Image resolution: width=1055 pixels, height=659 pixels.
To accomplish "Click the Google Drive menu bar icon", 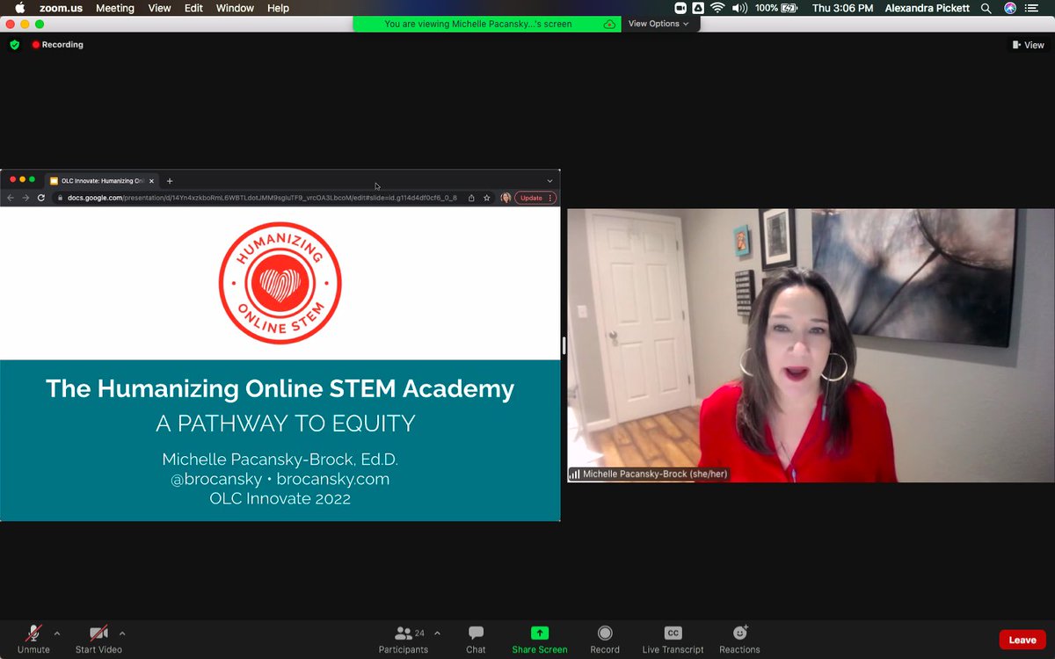I will tap(698, 8).
